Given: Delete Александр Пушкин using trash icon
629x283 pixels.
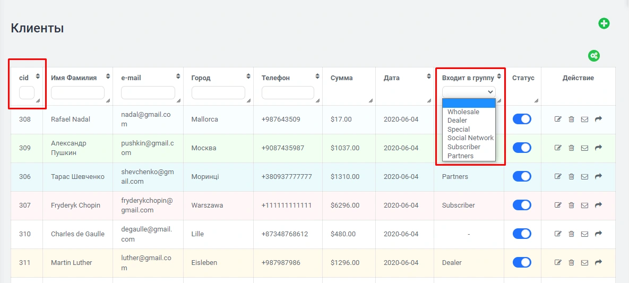Looking at the screenshot, I should pyautogui.click(x=571, y=148).
